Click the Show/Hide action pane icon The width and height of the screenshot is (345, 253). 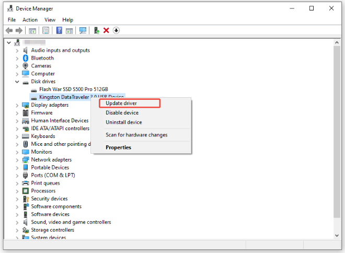click(70, 31)
